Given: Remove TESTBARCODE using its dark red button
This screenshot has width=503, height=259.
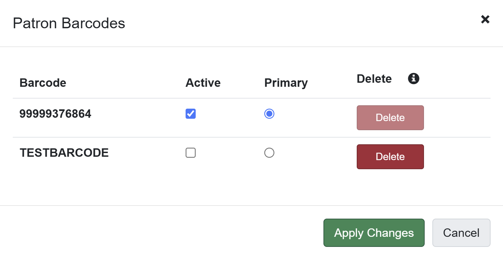Looking at the screenshot, I should pyautogui.click(x=390, y=157).
